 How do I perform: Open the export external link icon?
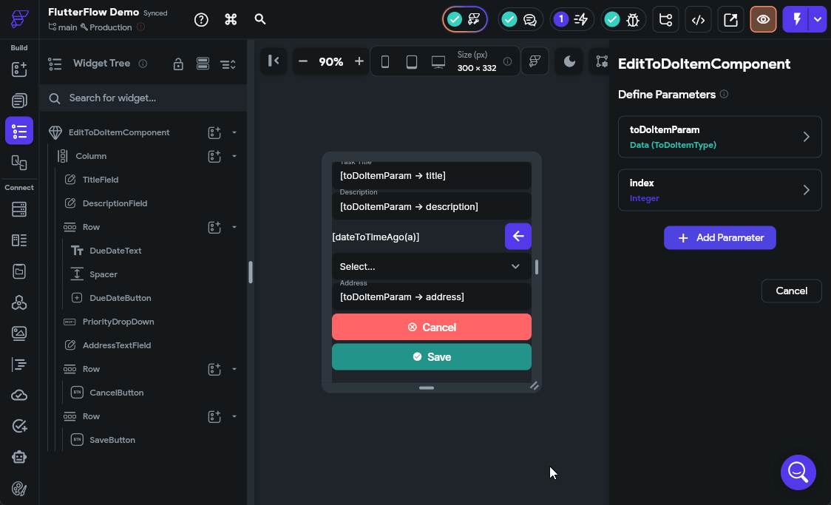point(730,20)
